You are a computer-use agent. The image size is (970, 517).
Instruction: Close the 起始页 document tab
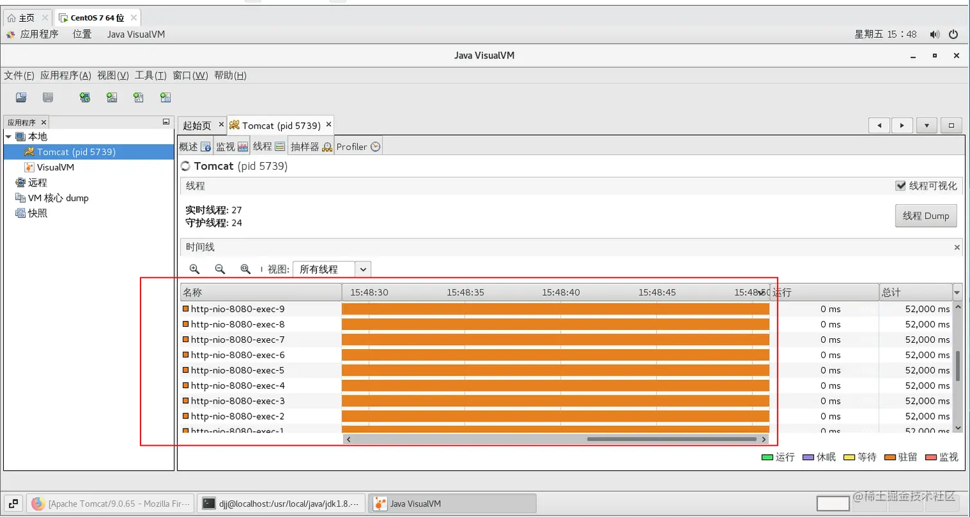tap(221, 124)
